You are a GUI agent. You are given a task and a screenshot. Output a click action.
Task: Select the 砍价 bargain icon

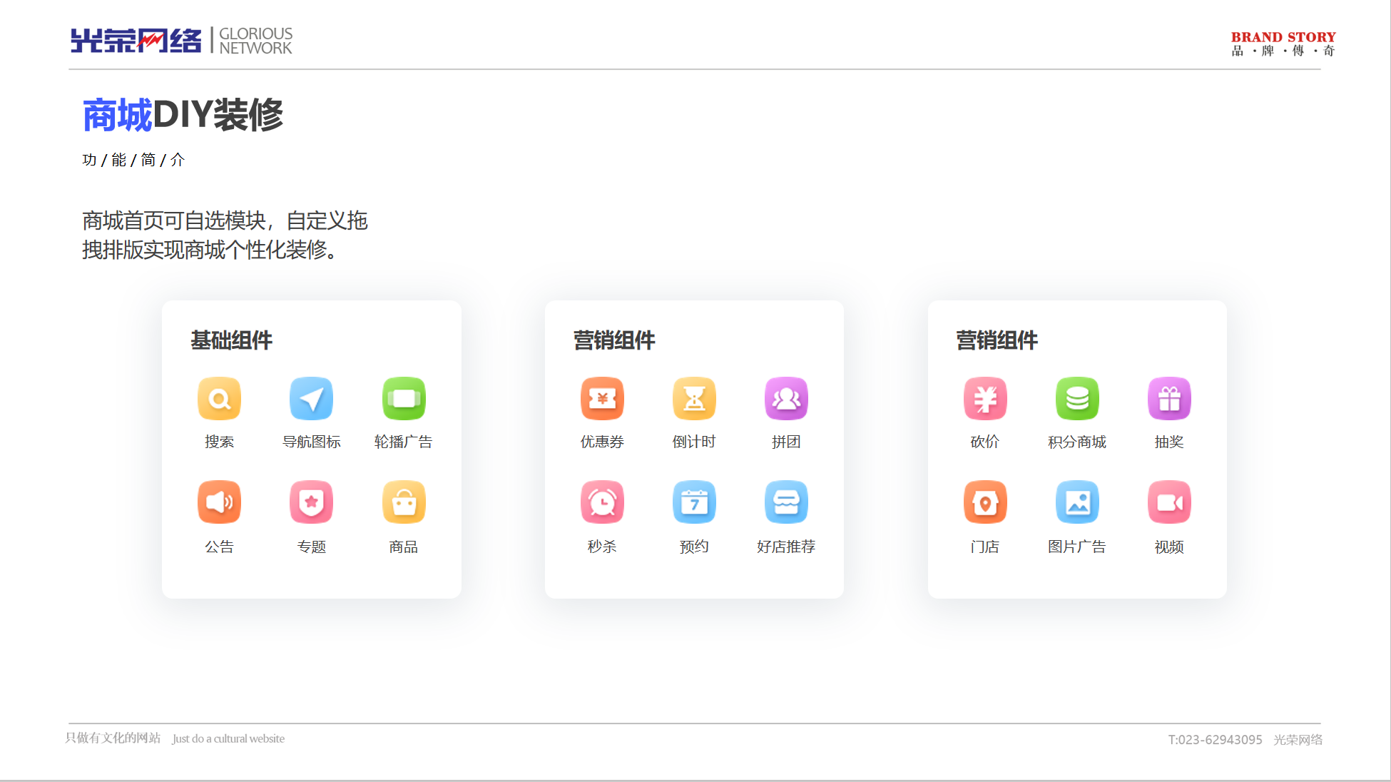coord(985,398)
